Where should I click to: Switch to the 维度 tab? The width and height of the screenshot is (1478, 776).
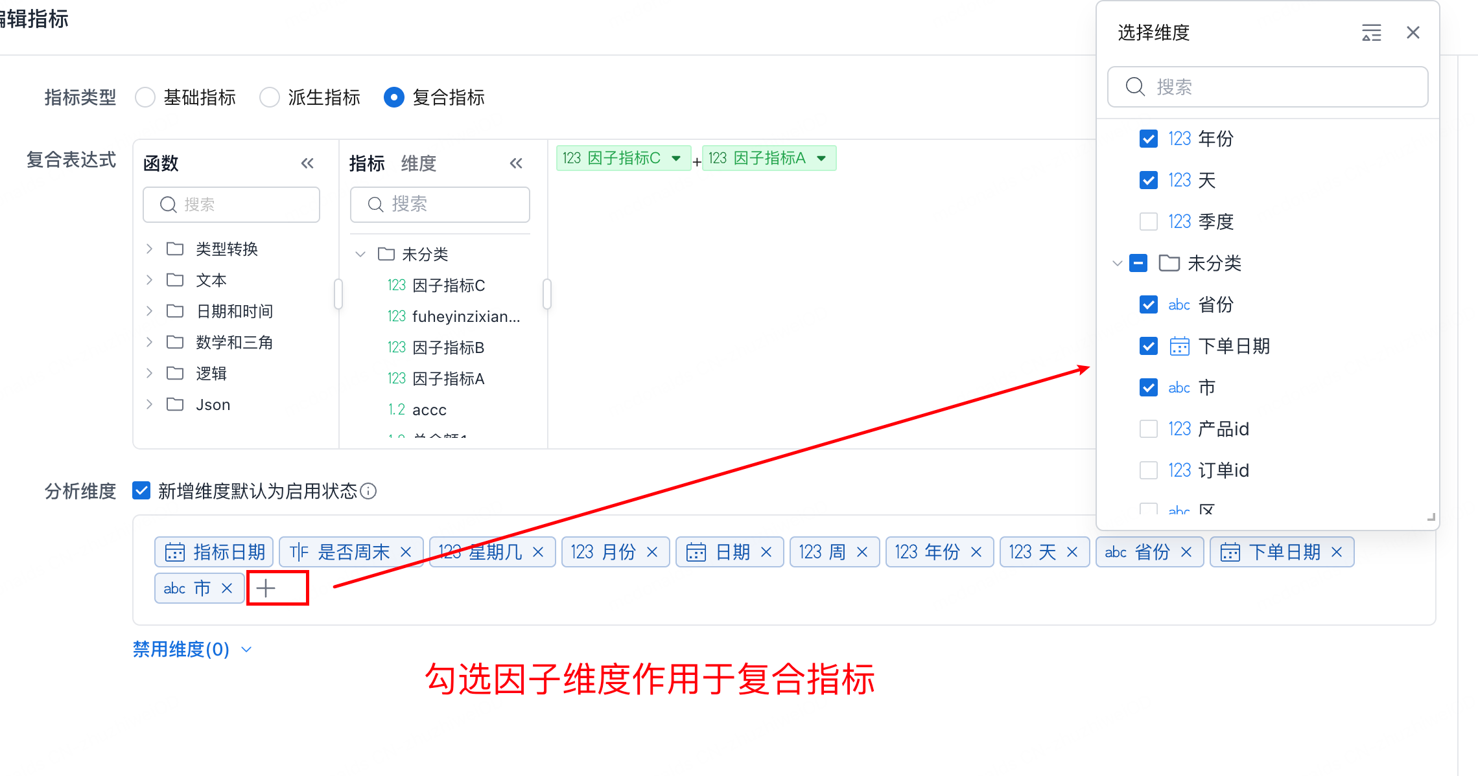(x=418, y=163)
